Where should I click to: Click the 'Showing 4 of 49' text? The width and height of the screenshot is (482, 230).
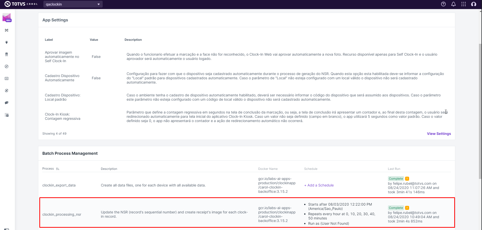coord(54,134)
